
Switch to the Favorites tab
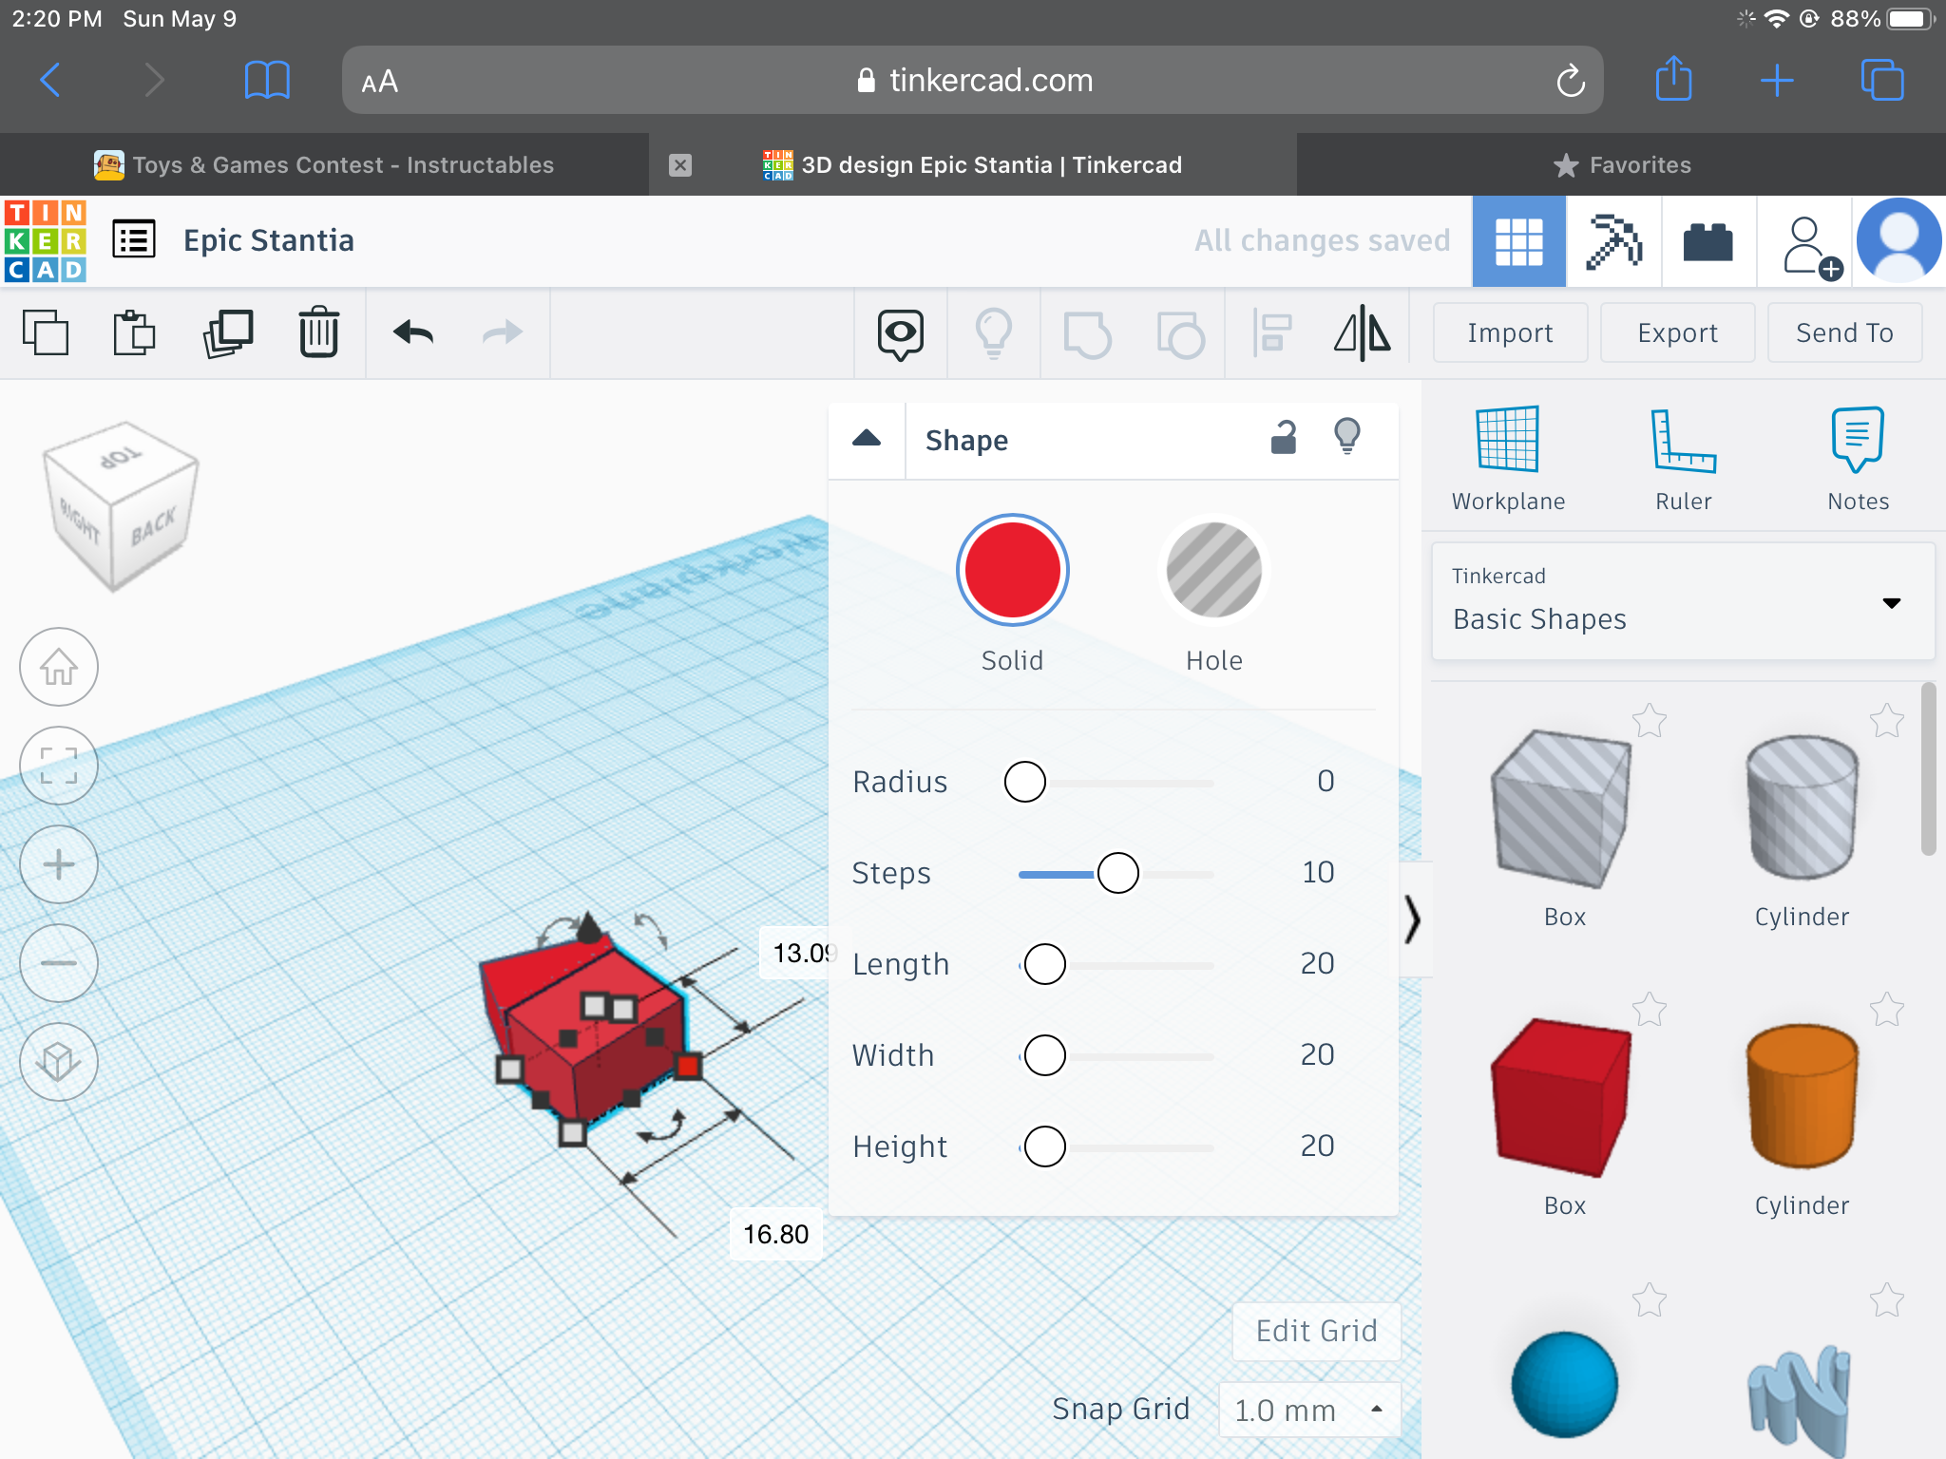pyautogui.click(x=1621, y=164)
